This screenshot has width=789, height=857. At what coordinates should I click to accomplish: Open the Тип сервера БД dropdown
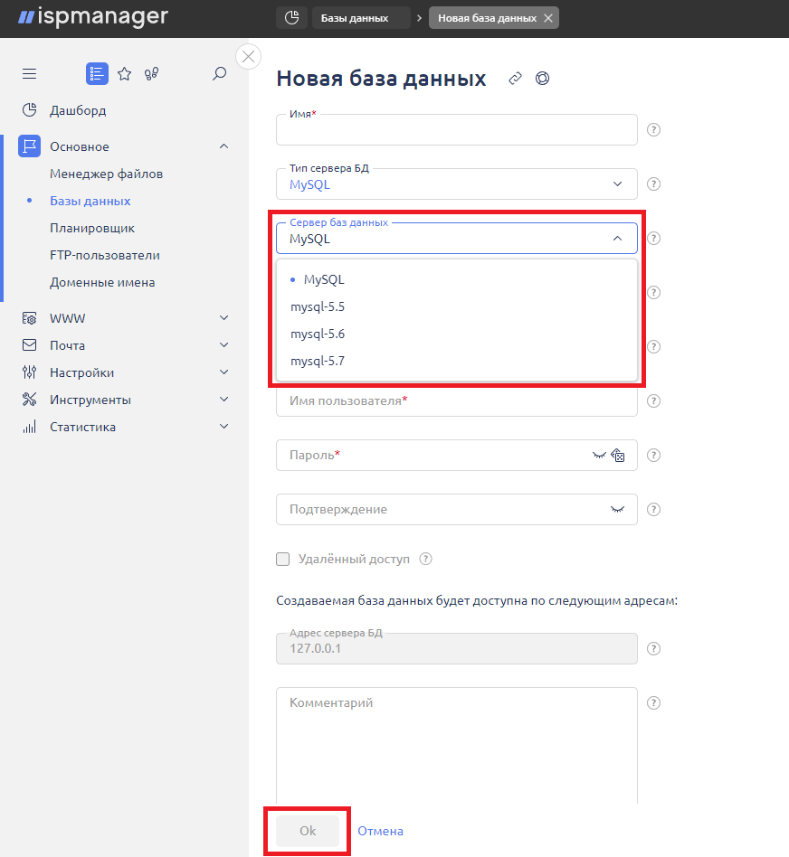tap(456, 184)
